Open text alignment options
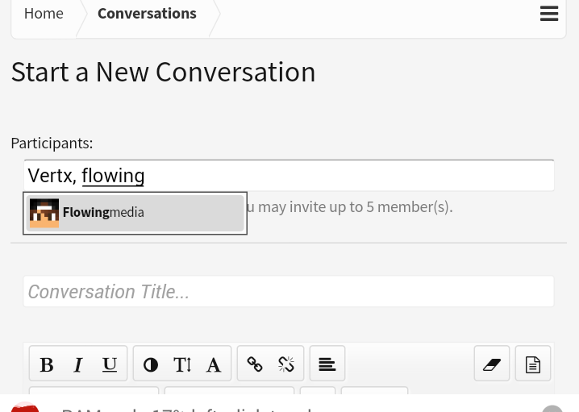Screen dimensions: 579x412 (327, 364)
